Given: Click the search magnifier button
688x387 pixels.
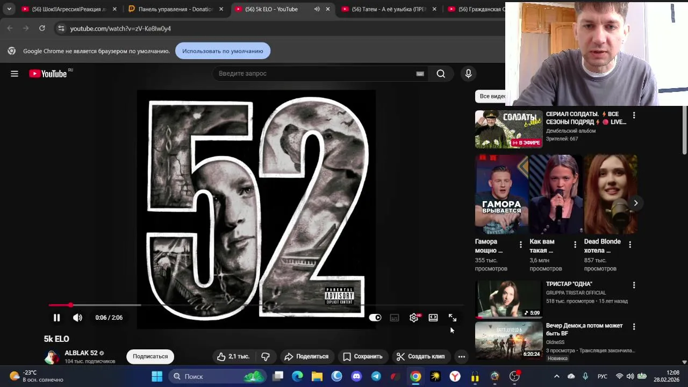Looking at the screenshot, I should [441, 74].
